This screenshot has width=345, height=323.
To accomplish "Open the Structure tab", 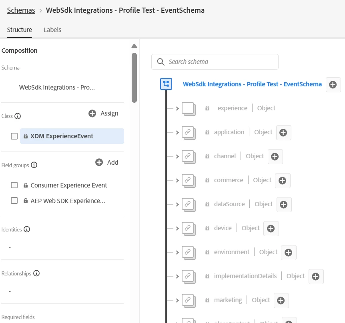I will point(20,30).
